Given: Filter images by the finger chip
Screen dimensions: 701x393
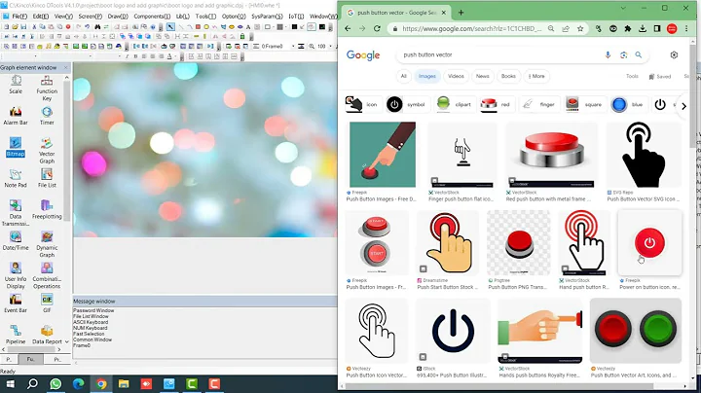Looking at the screenshot, I should pos(538,104).
